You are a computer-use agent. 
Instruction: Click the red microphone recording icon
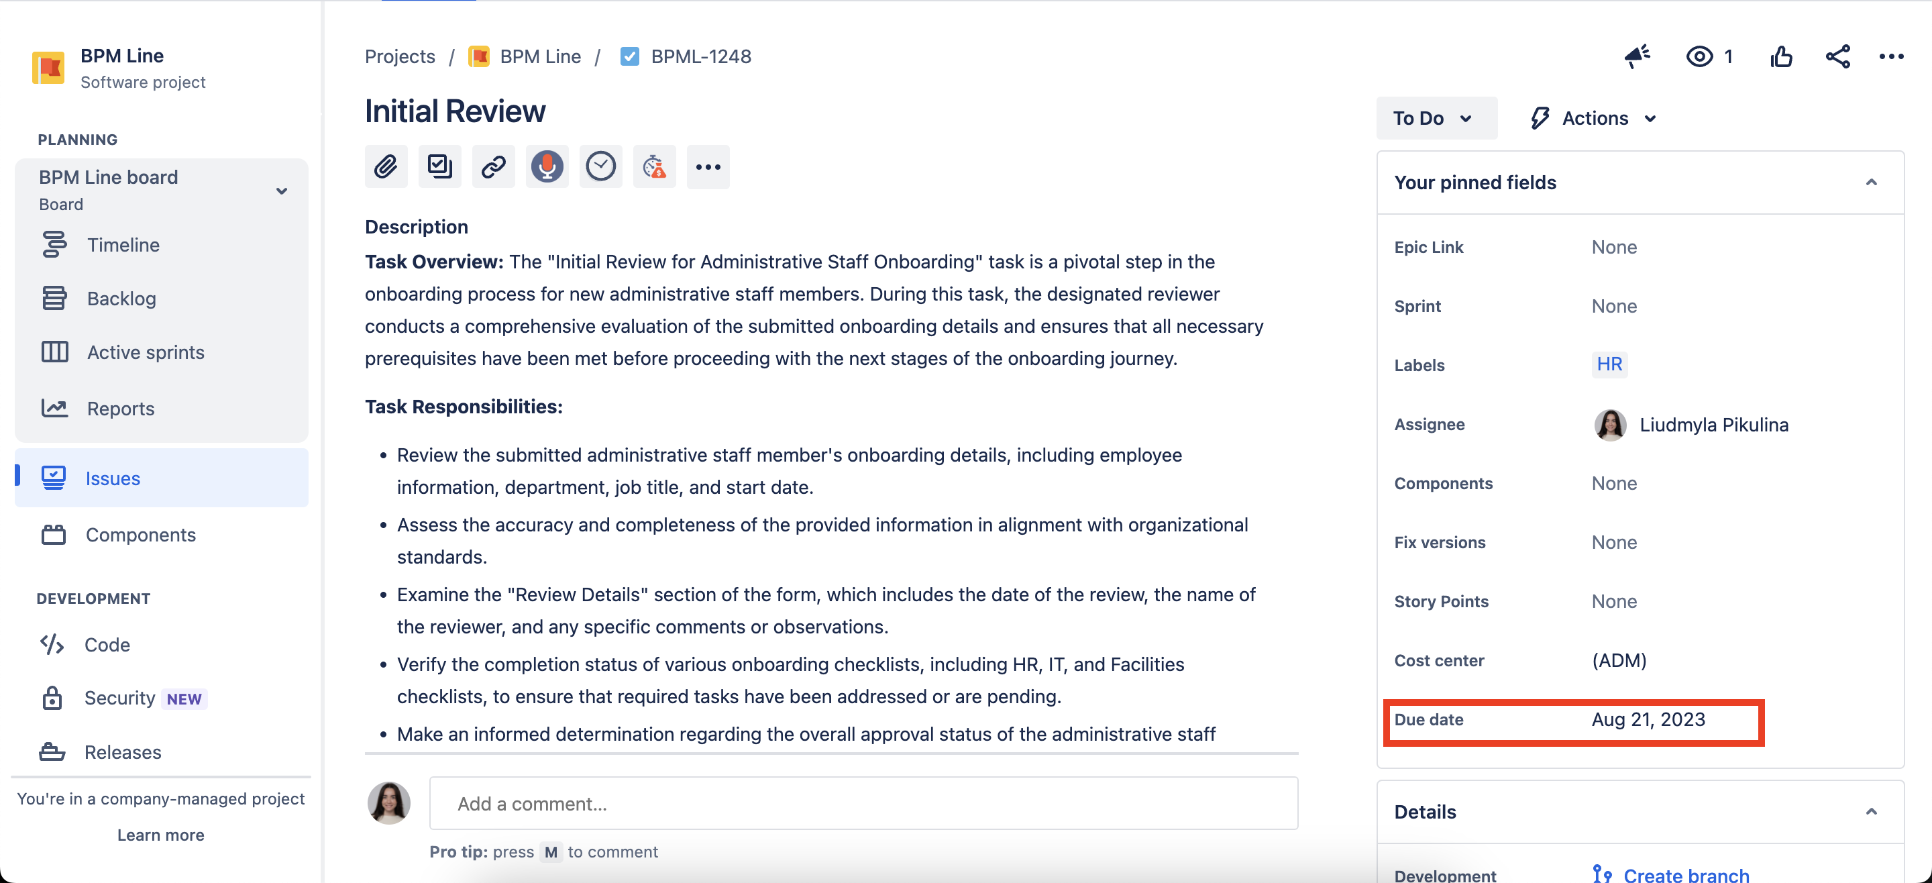pos(547,166)
